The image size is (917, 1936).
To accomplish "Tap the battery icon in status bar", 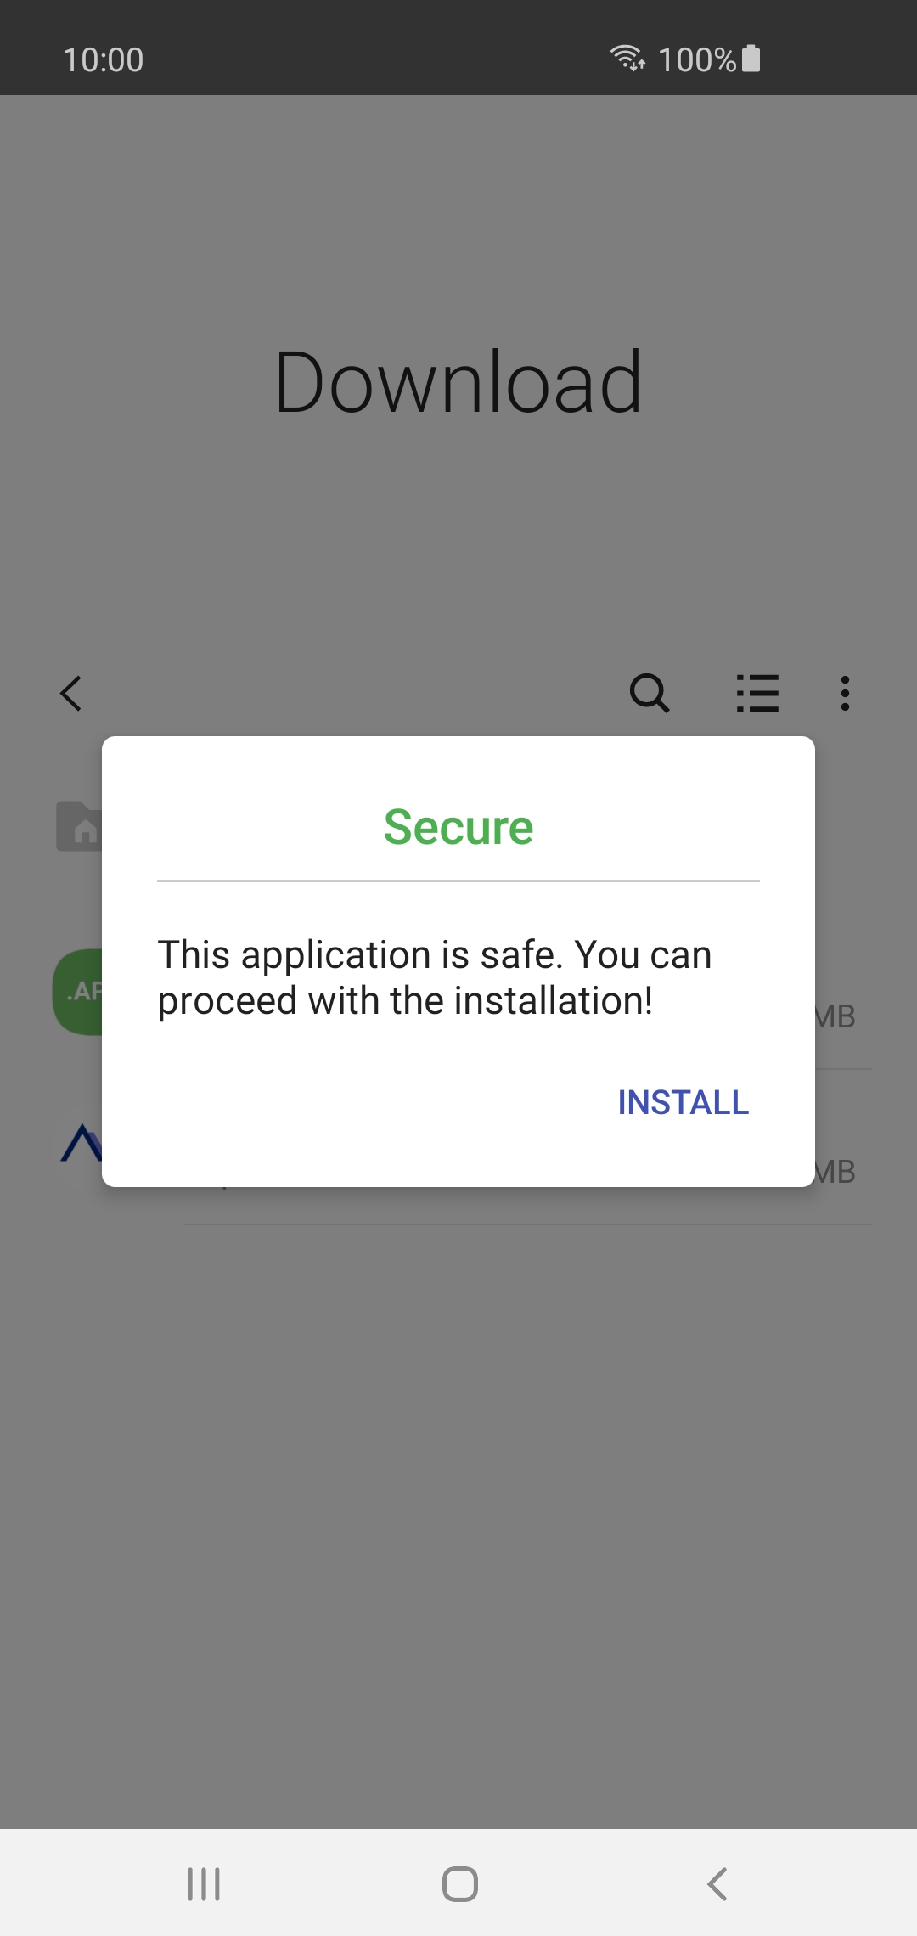I will 751,59.
